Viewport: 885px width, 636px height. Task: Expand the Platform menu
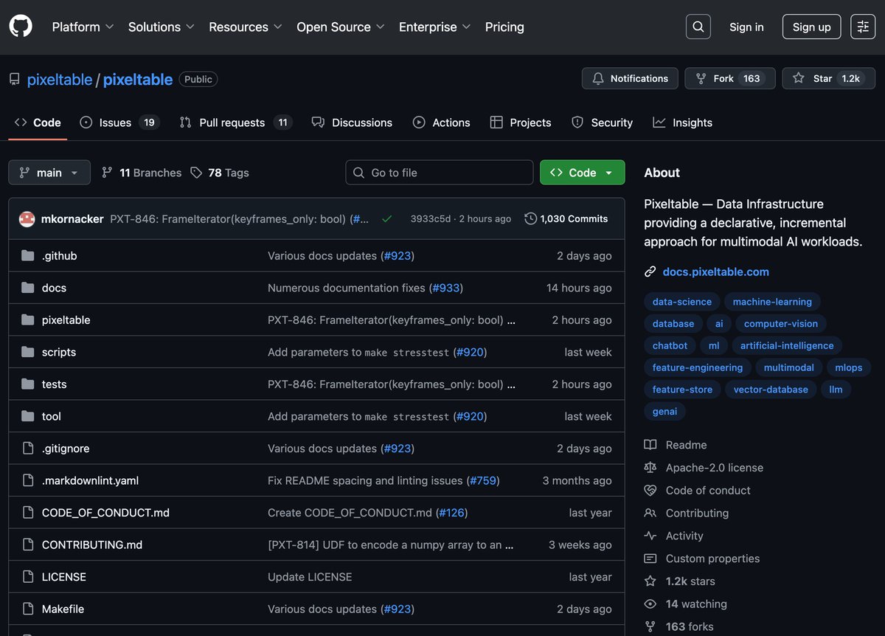tap(83, 27)
